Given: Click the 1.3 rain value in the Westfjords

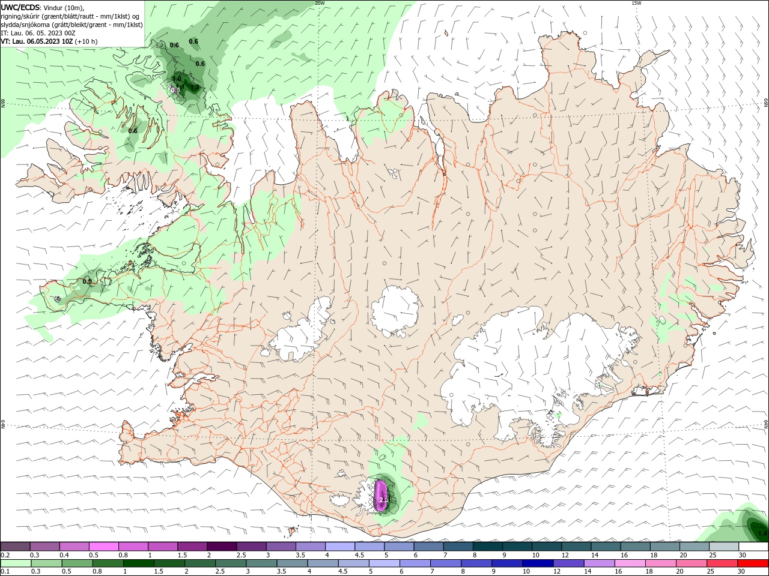Looking at the screenshot, I should (194, 88).
